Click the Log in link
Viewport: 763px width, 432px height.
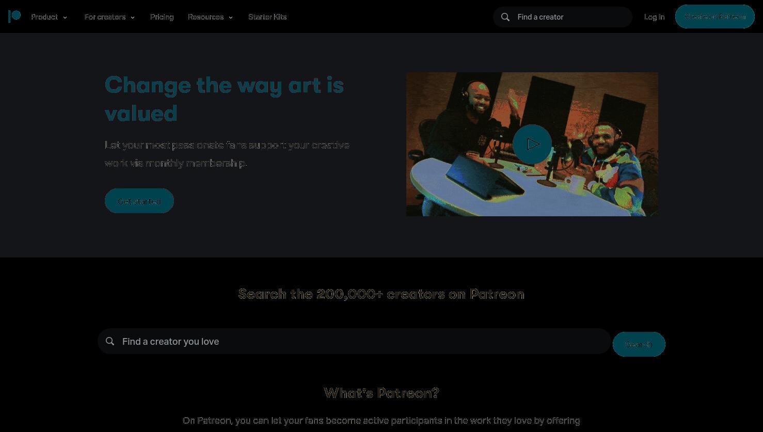point(654,17)
